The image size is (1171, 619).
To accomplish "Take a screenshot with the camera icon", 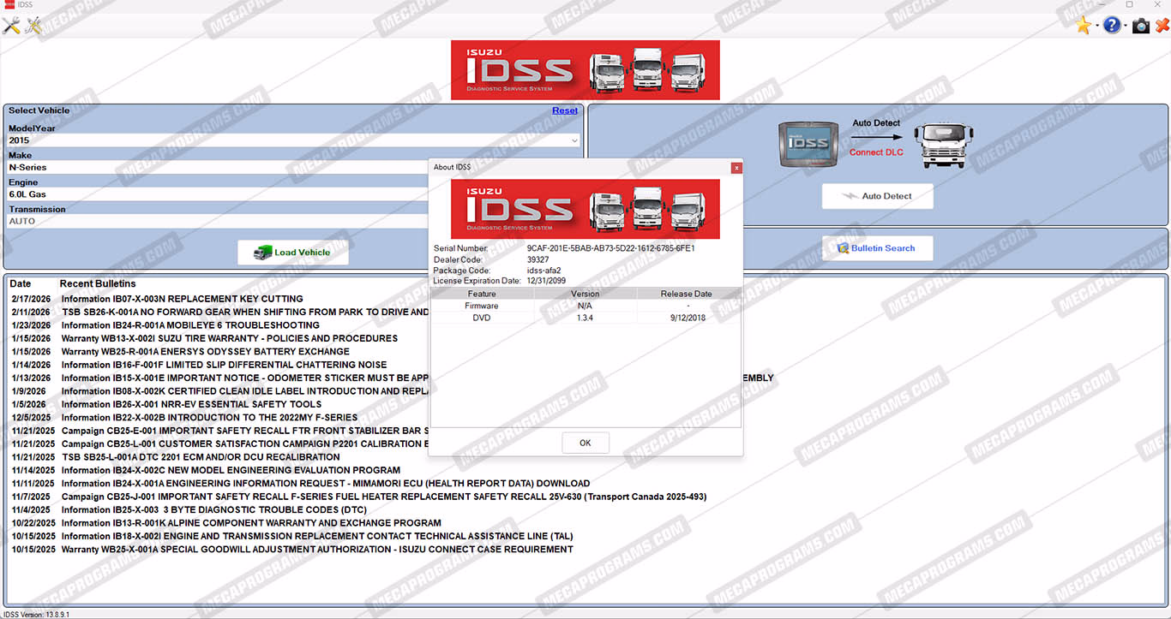I will click(x=1141, y=26).
